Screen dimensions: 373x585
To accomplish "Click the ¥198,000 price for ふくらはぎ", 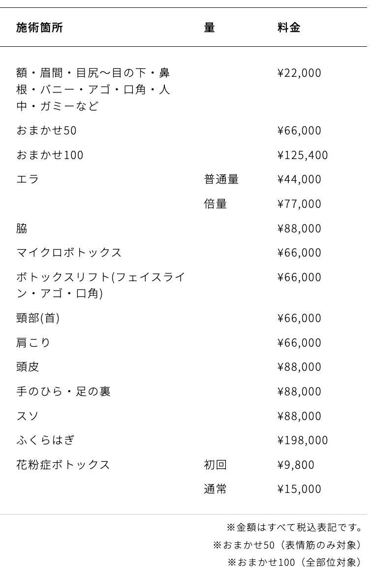I will (x=303, y=441).
